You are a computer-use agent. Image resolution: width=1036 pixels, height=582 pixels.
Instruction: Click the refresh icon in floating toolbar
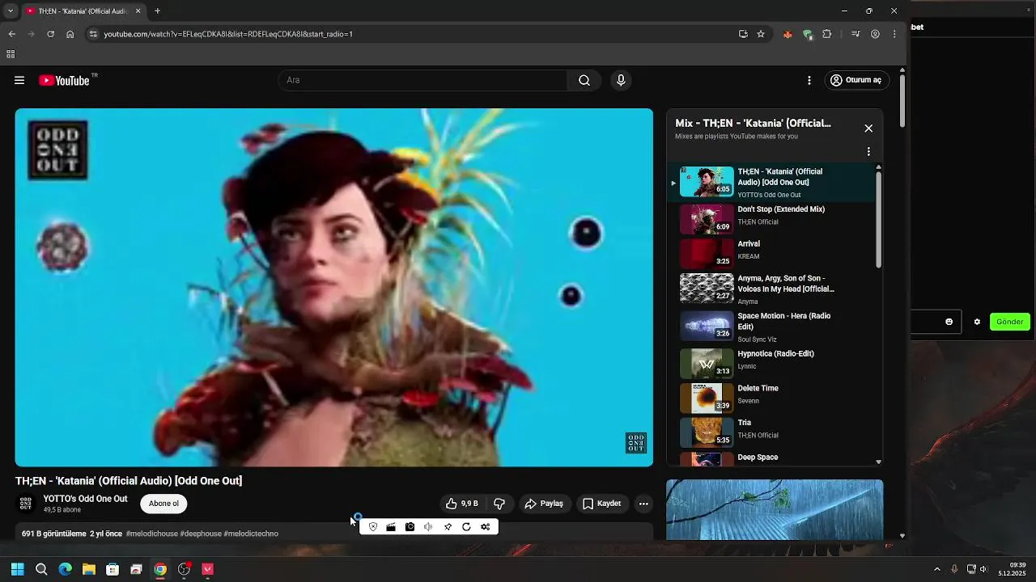[466, 527]
